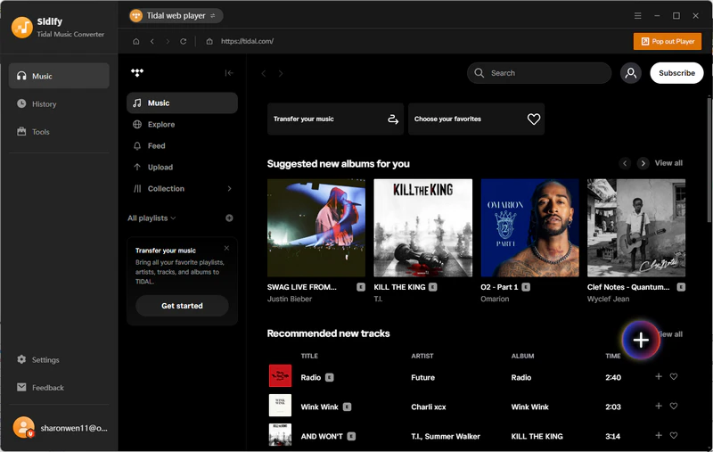
Task: Click Get started button
Action: coord(182,306)
